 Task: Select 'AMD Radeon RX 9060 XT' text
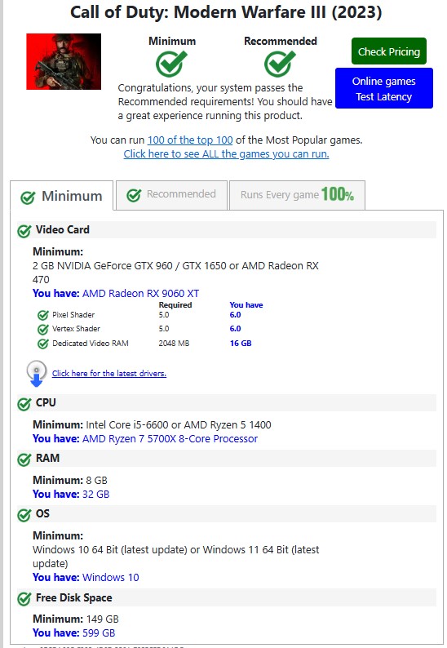point(140,294)
